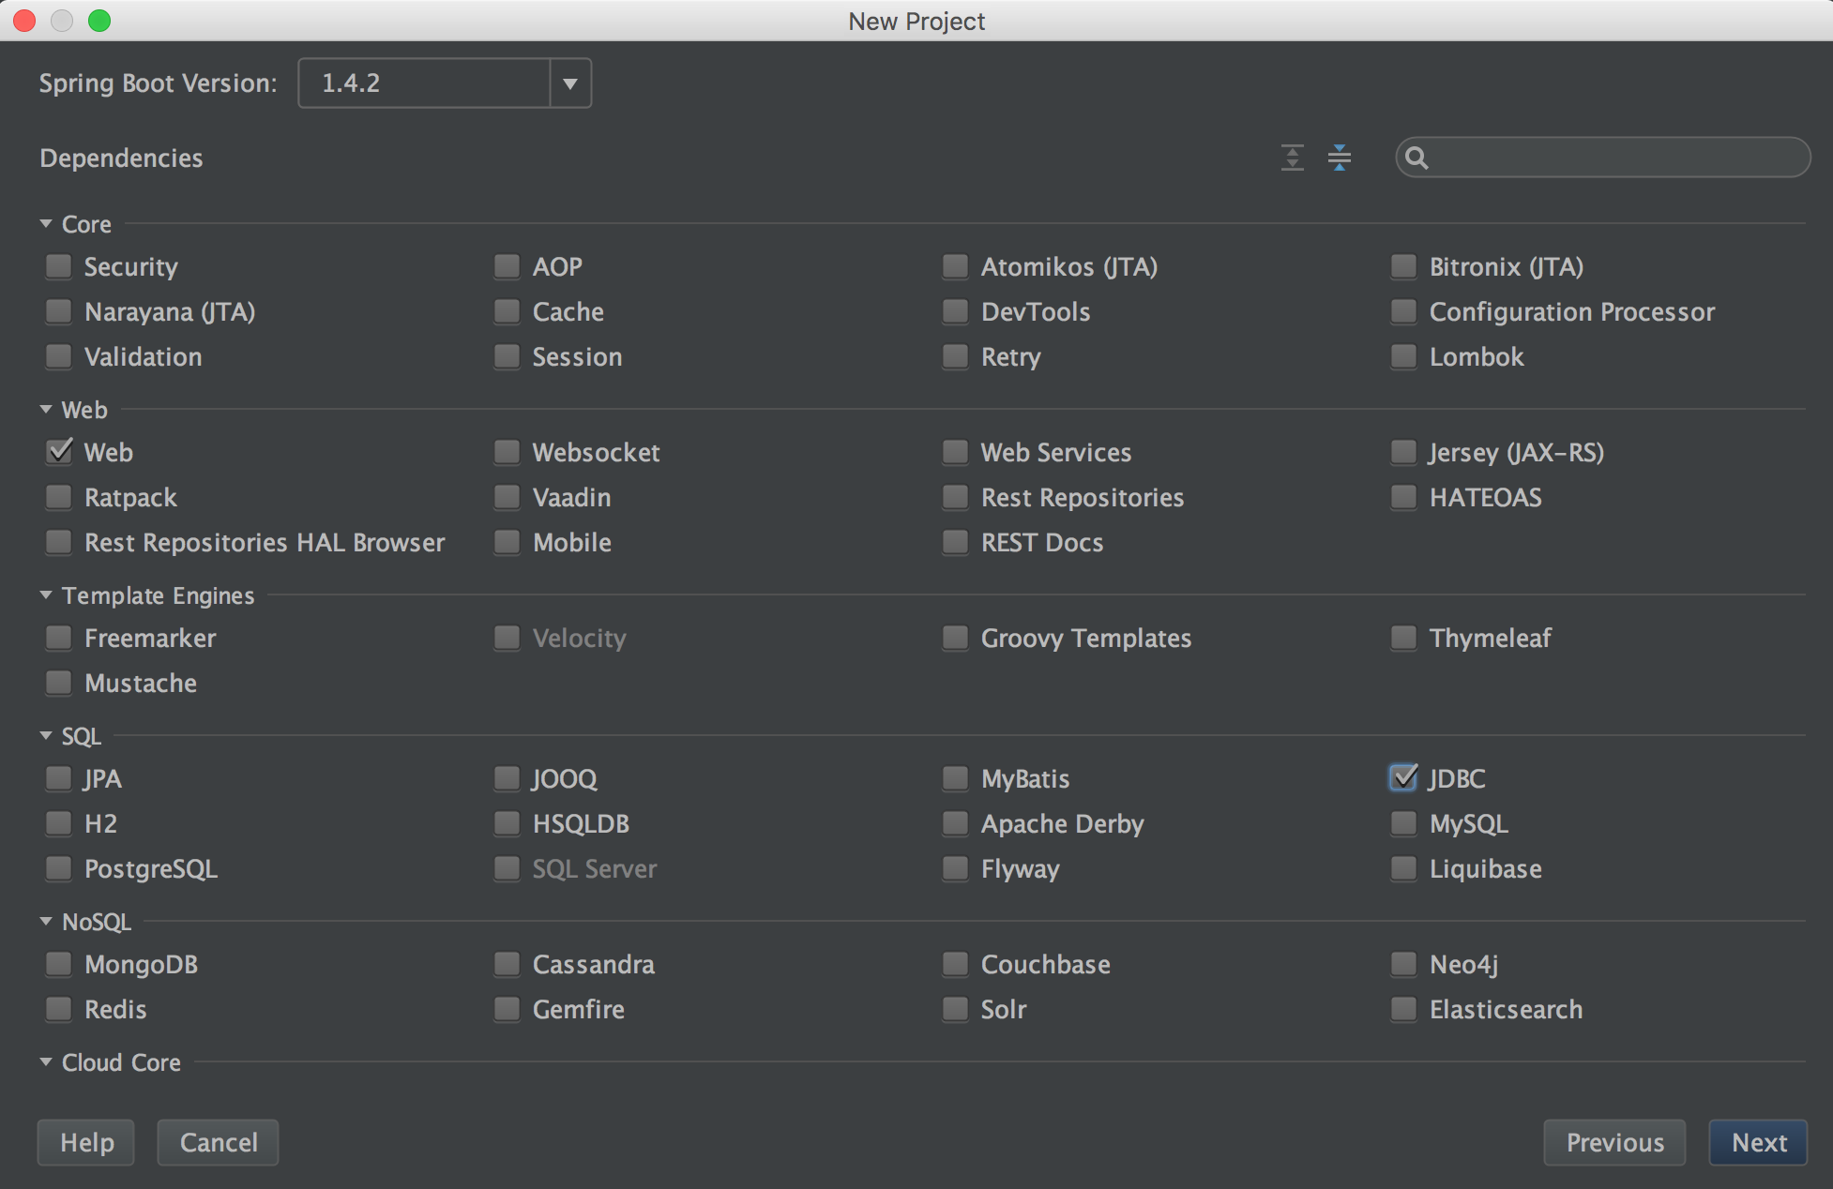Collapse the Cloud Core section

coord(46,1062)
